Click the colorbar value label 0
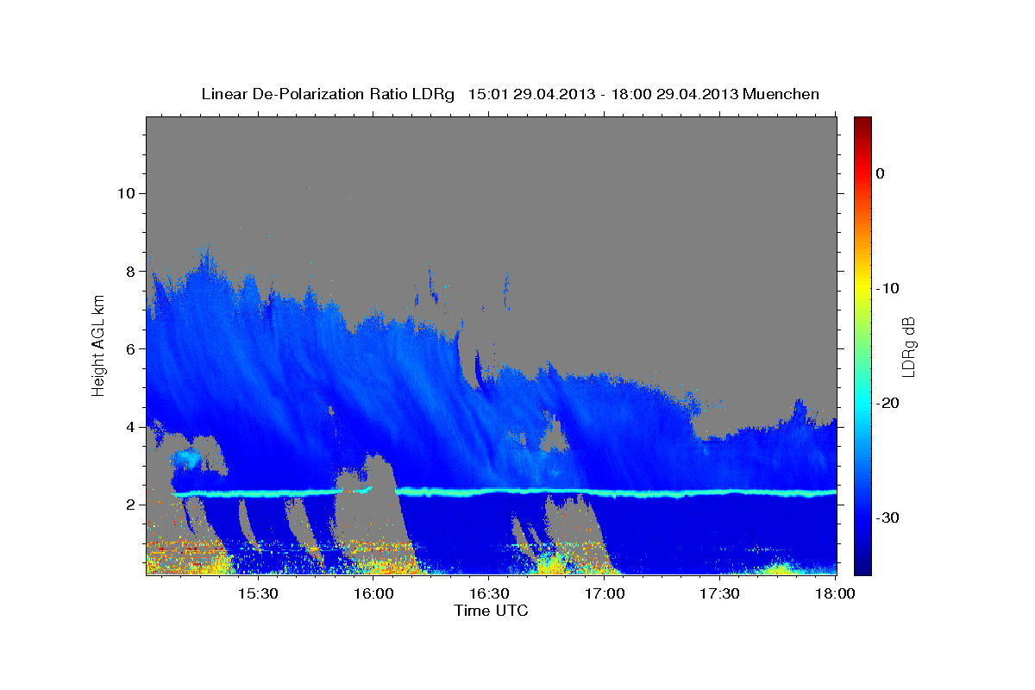1035x690 pixels. coord(881,173)
